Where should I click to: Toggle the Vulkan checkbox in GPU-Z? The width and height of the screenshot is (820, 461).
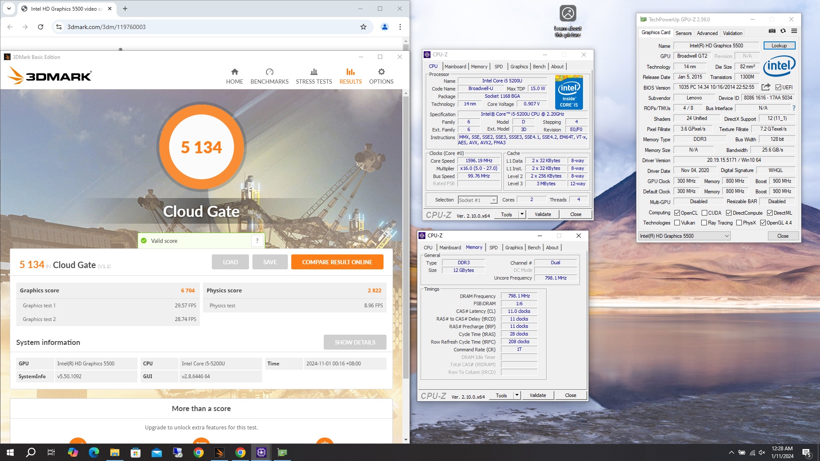click(x=677, y=223)
